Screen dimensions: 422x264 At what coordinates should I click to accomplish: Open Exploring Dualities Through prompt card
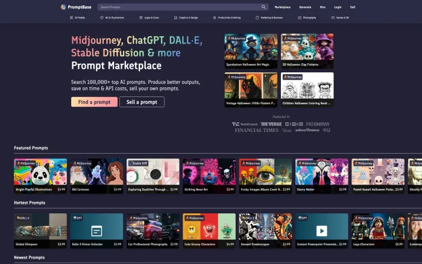153,176
